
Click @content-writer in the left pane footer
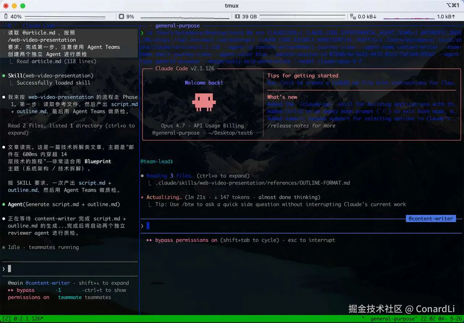47,283
